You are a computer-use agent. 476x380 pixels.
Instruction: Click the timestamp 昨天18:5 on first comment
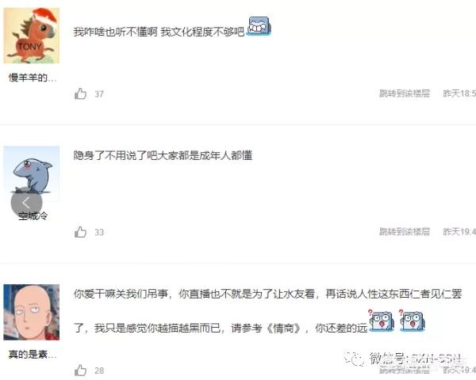[x=459, y=93]
